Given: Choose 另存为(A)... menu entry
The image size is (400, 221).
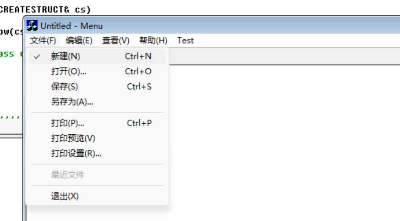Looking at the screenshot, I should click(x=97, y=102).
